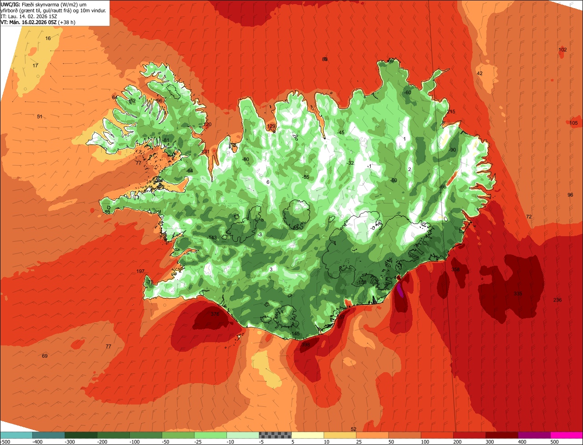Click map value '17' in the yellow area
This screenshot has height=445, width=583.
36,66
